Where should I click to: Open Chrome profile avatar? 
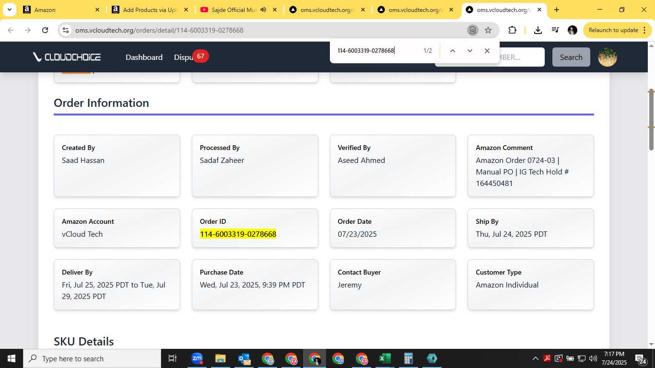tap(573, 30)
